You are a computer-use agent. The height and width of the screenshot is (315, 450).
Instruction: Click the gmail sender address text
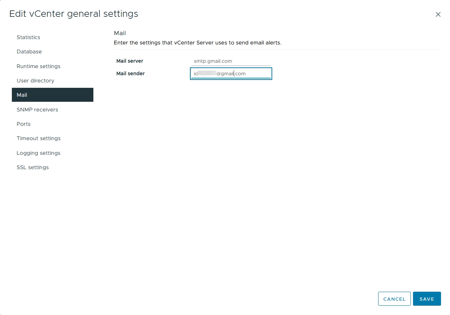click(x=219, y=73)
